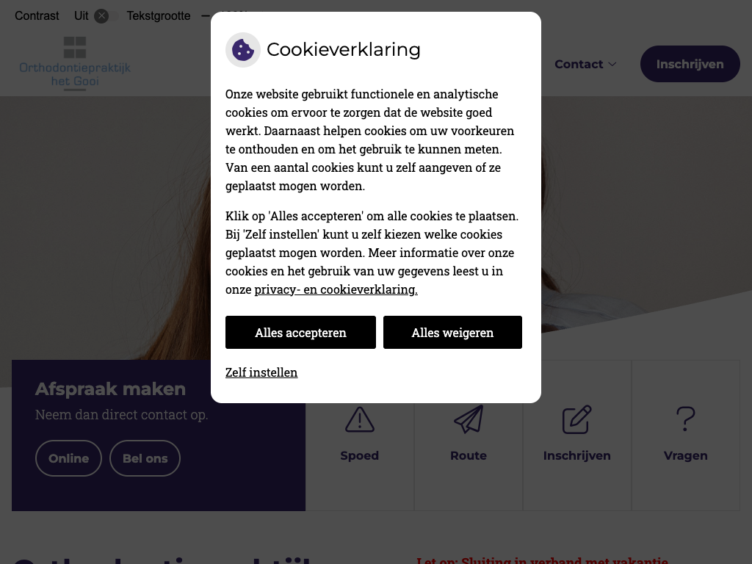Click the Bel ons button

coord(145,458)
